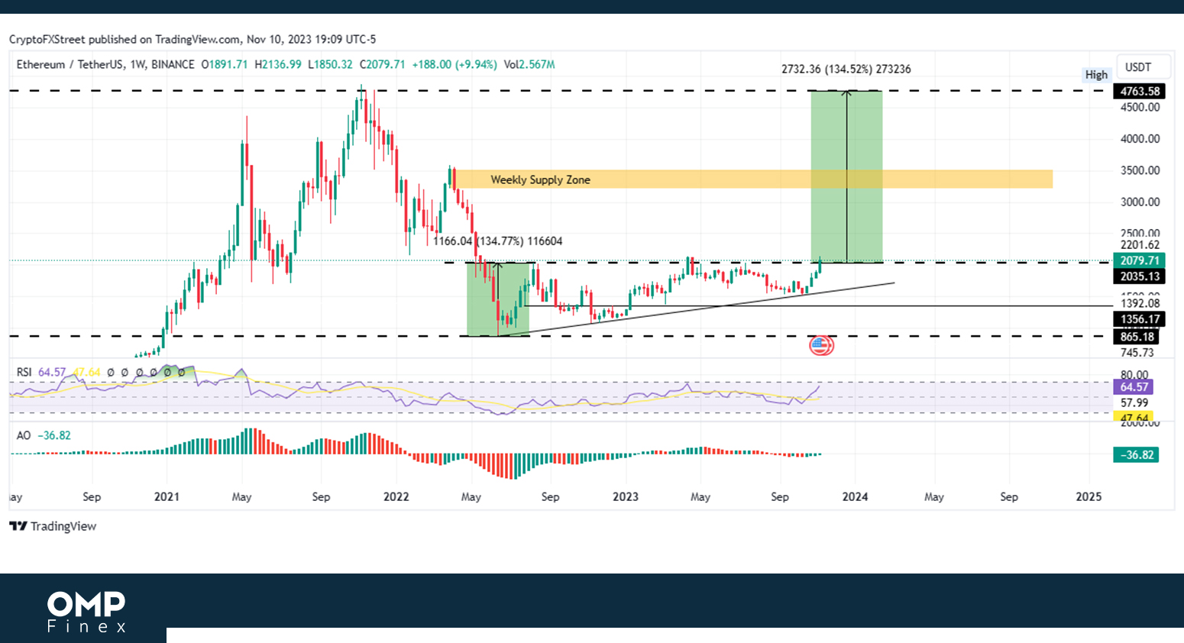Click the 57.99 RSI axis value
The image size is (1184, 643).
coord(1134,402)
